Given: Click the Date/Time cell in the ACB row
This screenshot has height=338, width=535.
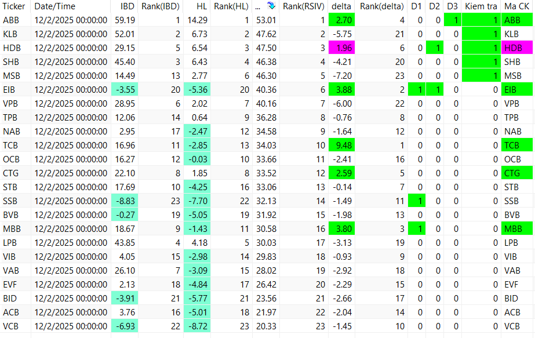Looking at the screenshot, I should pos(71,312).
